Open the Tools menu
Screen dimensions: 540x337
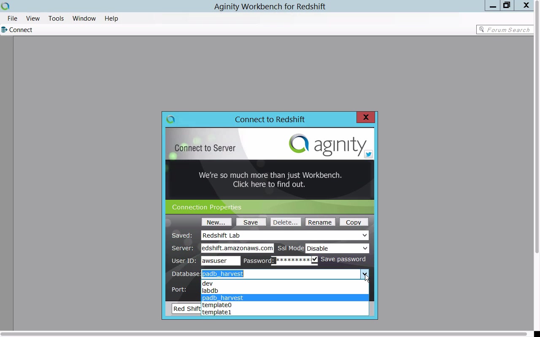56,19
